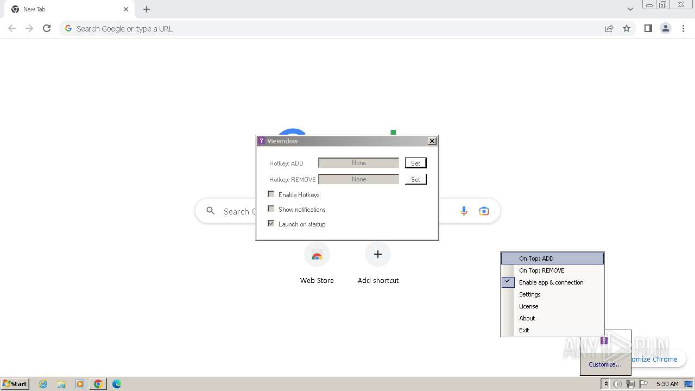The width and height of the screenshot is (695, 391).
Task: Open Microsoft Edge from taskbar
Action: pos(117,384)
